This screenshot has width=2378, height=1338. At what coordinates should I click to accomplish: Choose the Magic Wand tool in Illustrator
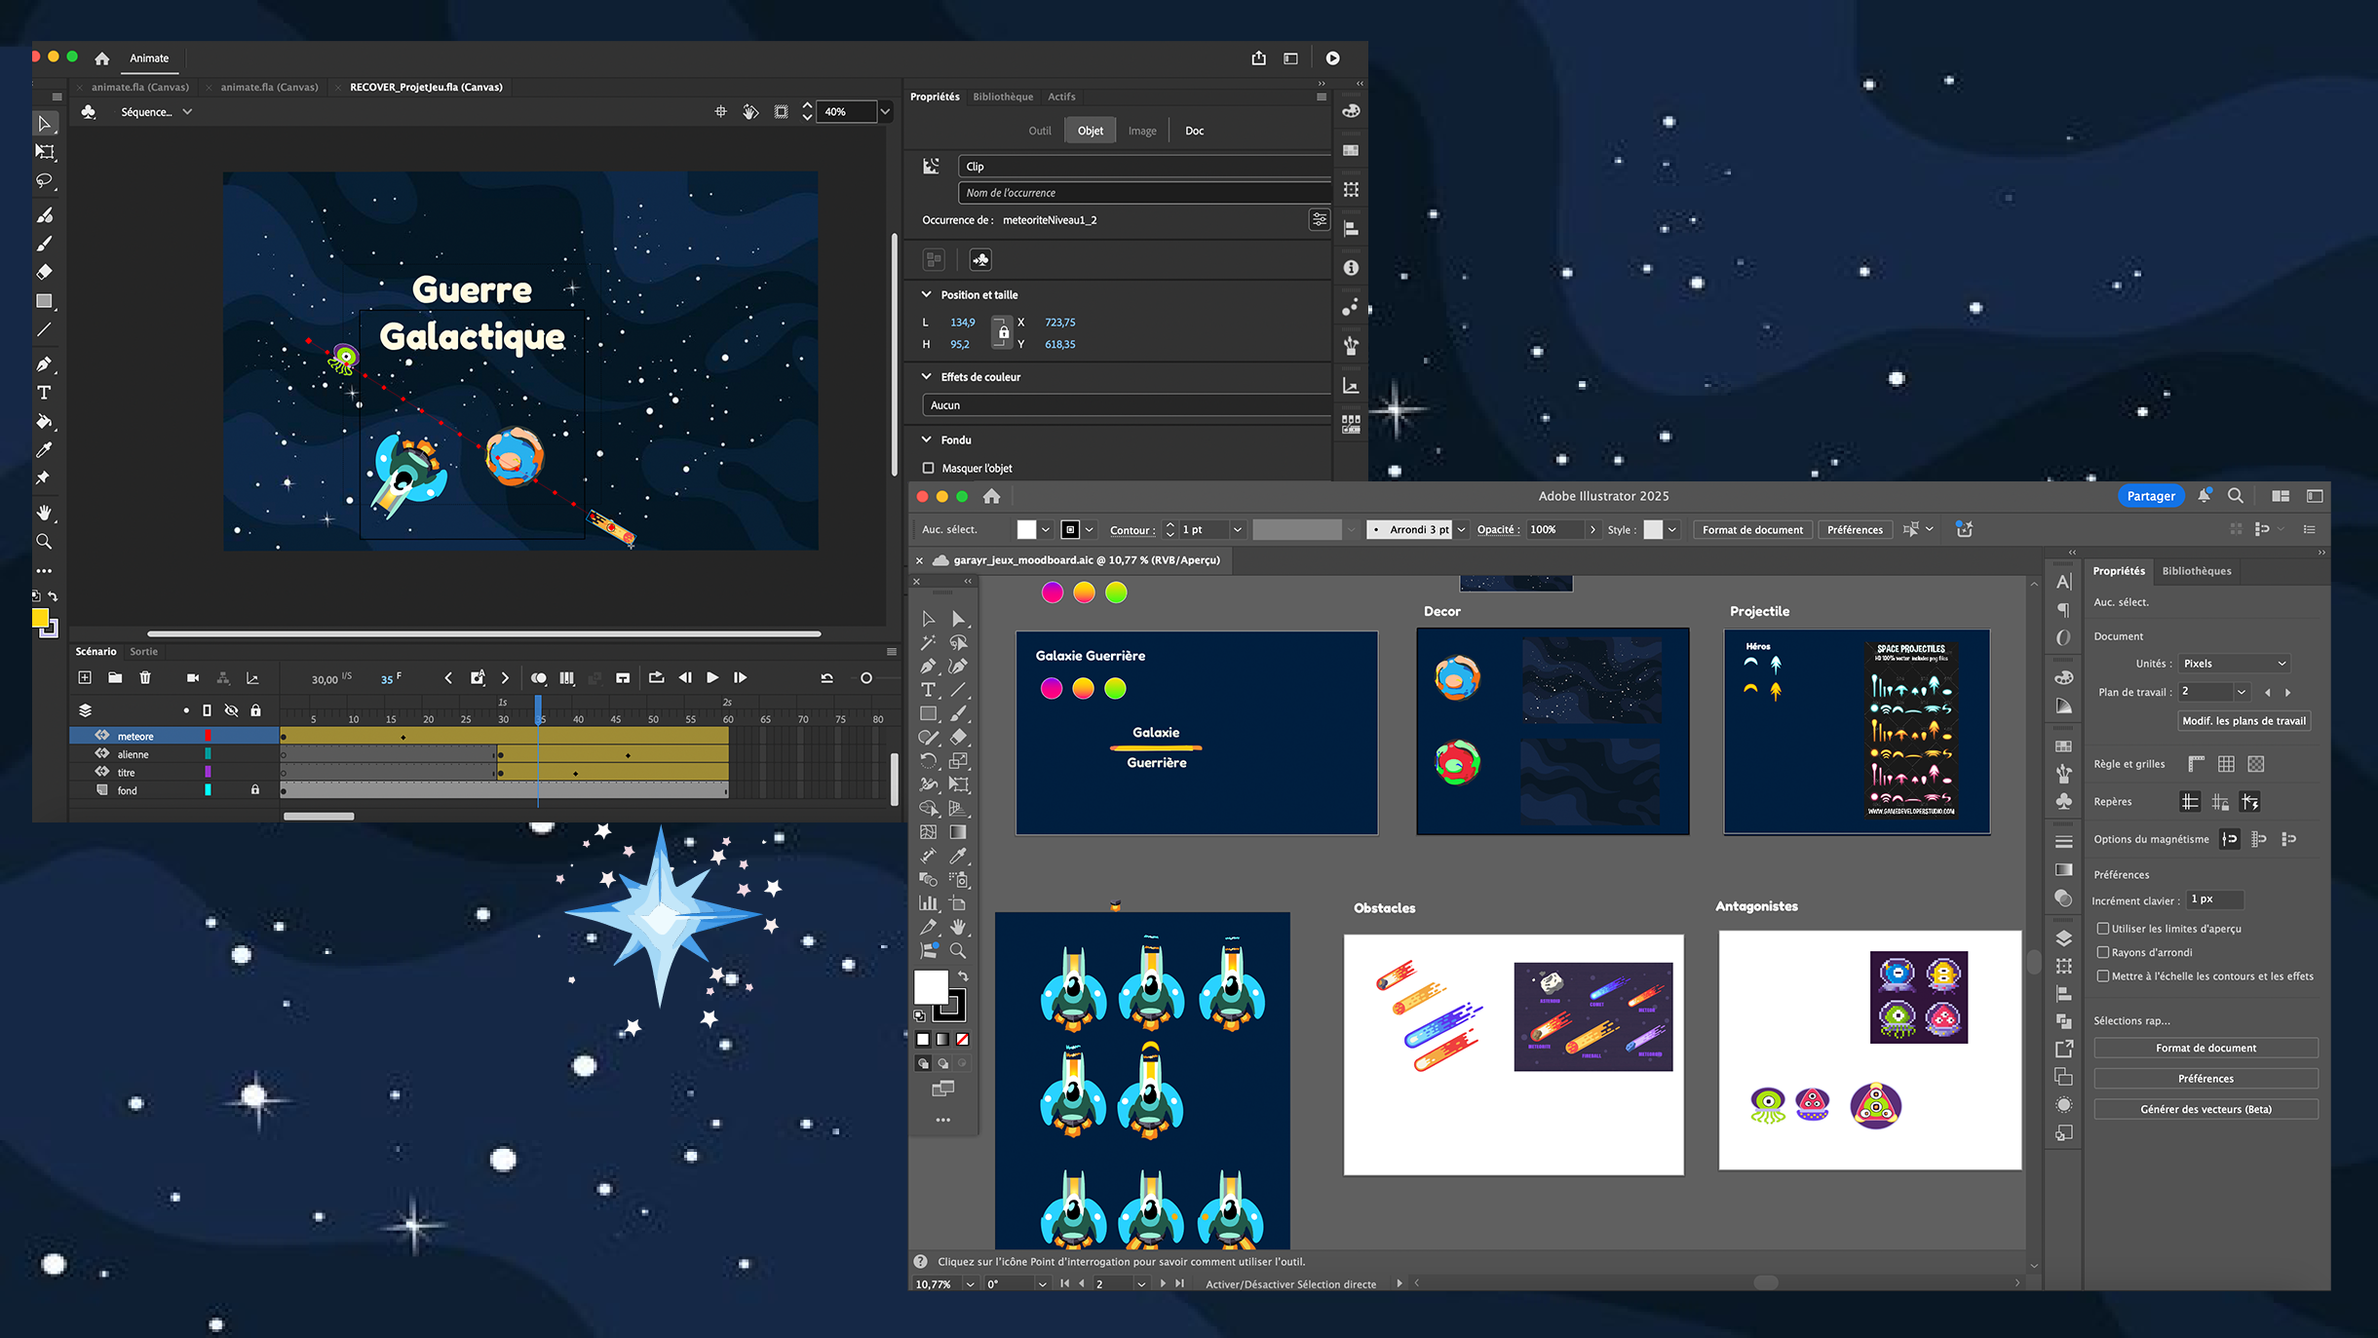pos(929,642)
